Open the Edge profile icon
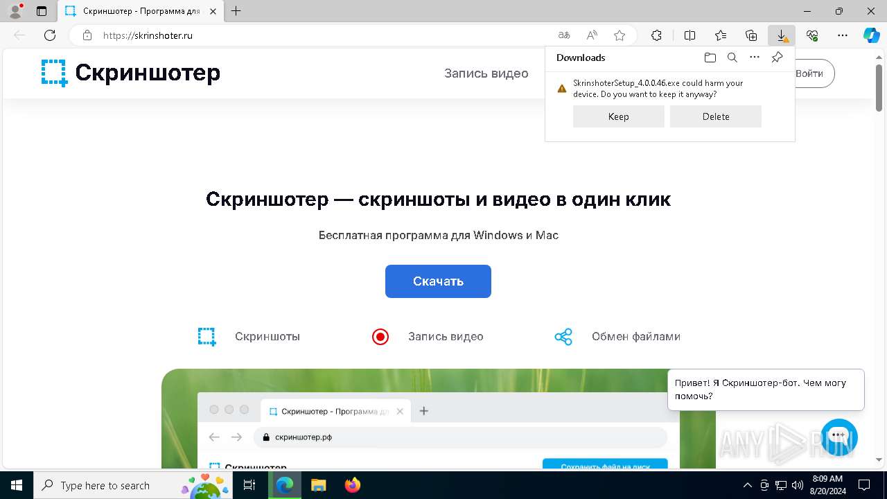The image size is (887, 499). (15, 10)
